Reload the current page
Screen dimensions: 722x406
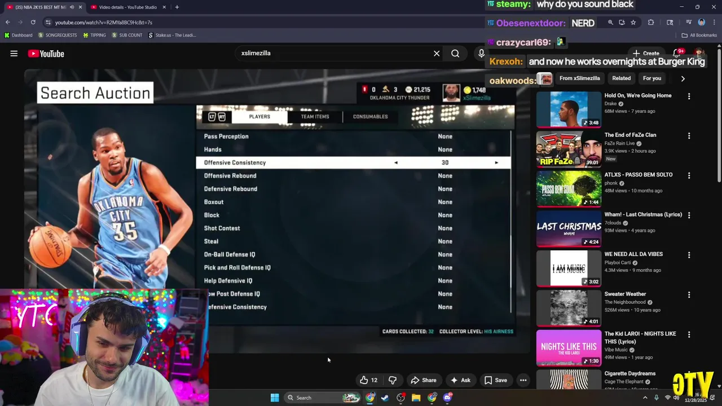tap(33, 23)
